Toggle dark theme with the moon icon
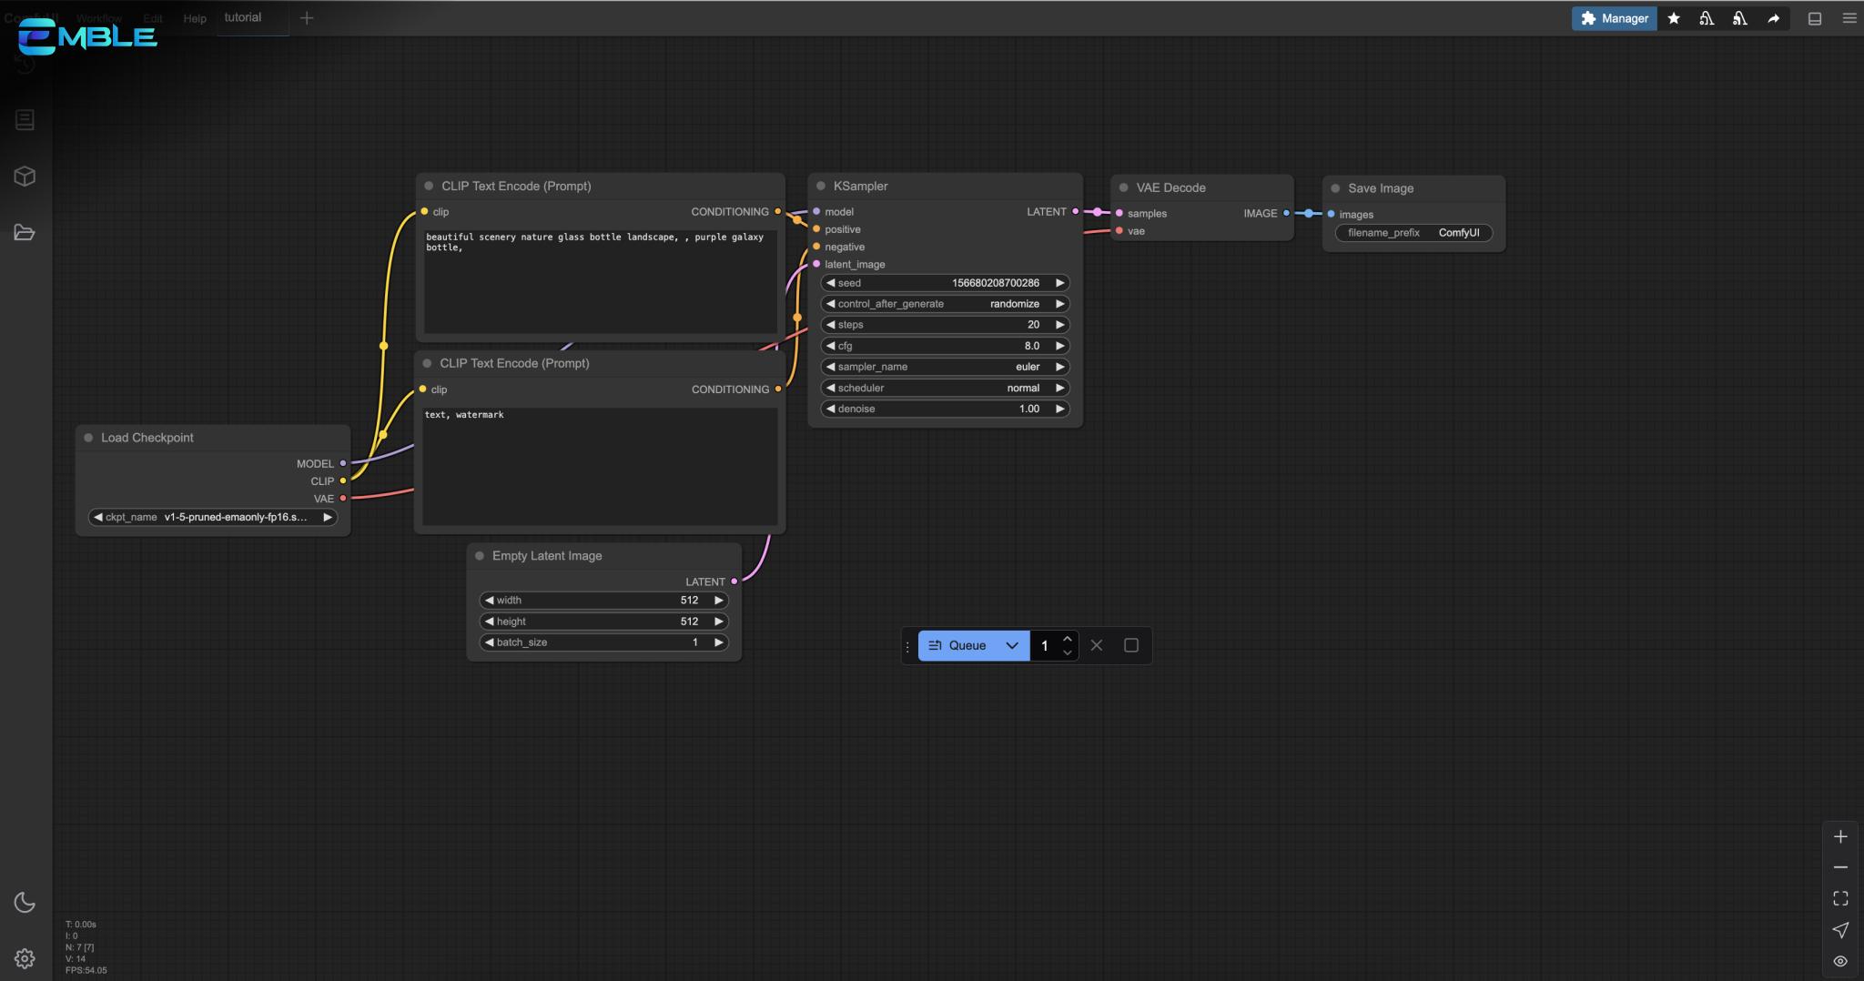Image resolution: width=1864 pixels, height=981 pixels. (25, 903)
